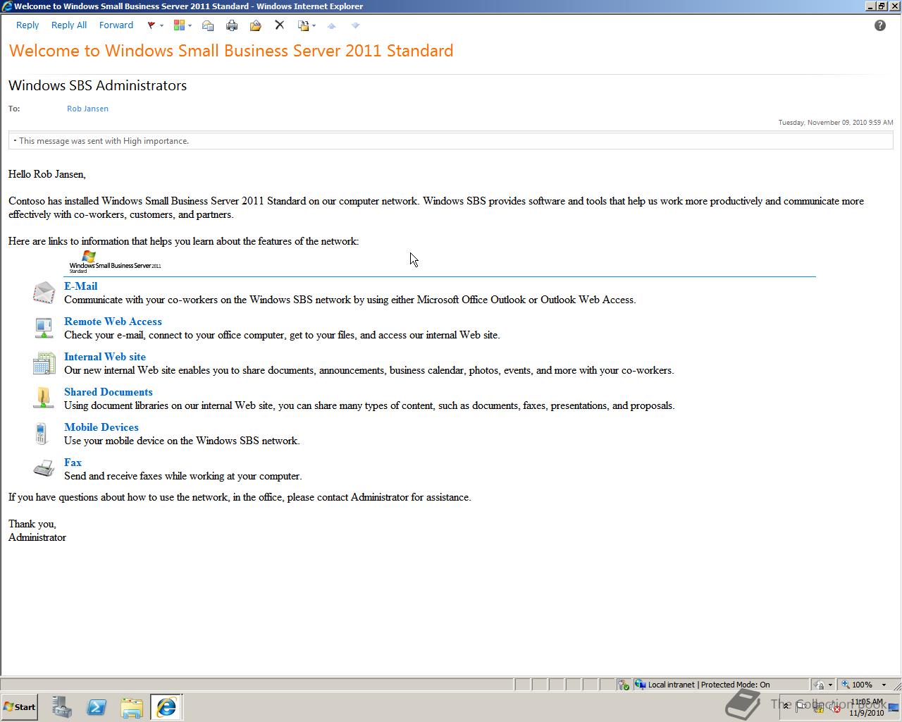Open the Start menu
This screenshot has height=722, width=902.
[x=19, y=706]
